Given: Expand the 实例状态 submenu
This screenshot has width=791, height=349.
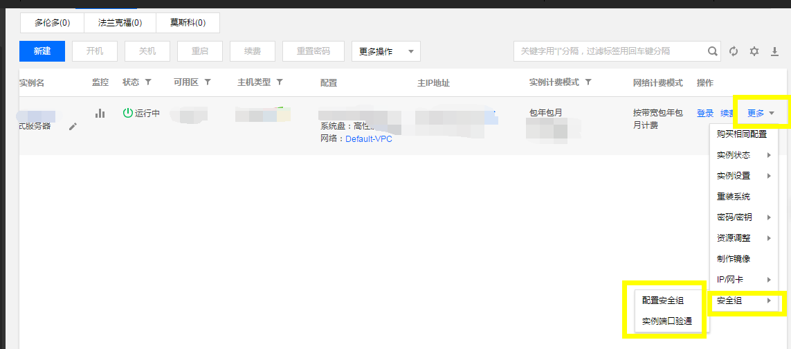Looking at the screenshot, I should pyautogui.click(x=743, y=155).
